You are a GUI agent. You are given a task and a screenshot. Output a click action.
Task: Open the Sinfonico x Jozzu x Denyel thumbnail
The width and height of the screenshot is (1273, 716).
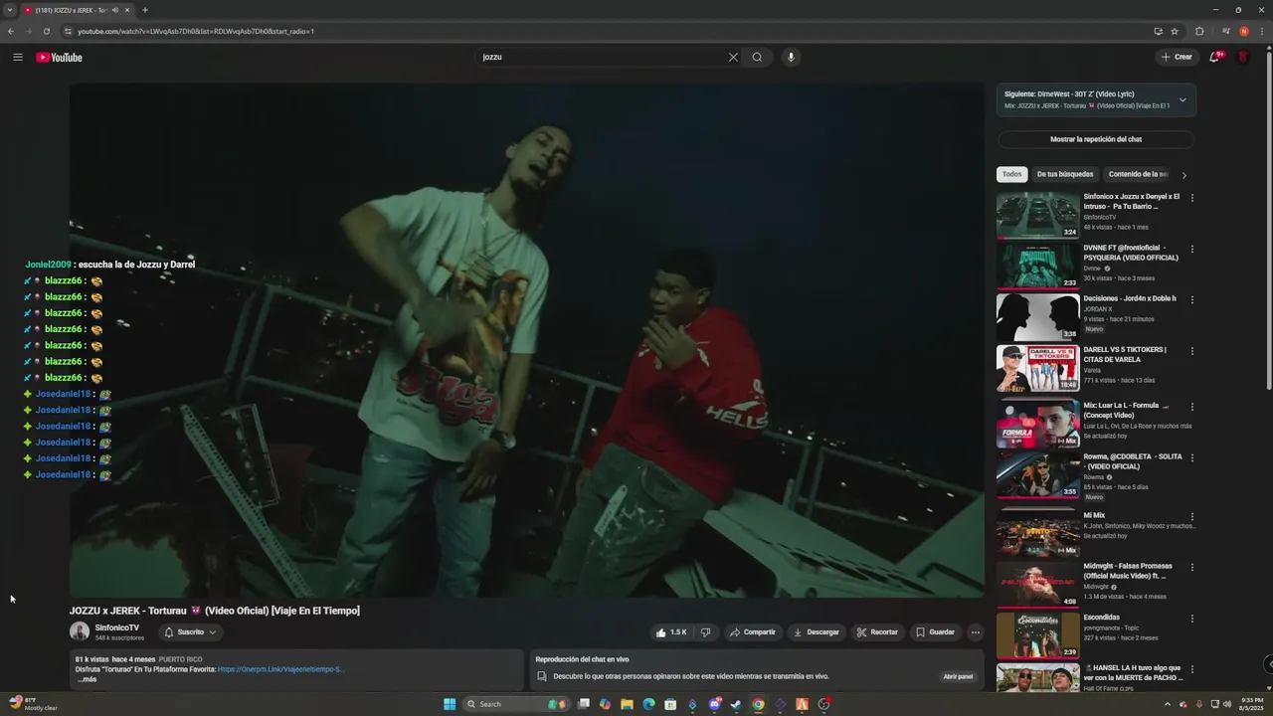(1037, 215)
